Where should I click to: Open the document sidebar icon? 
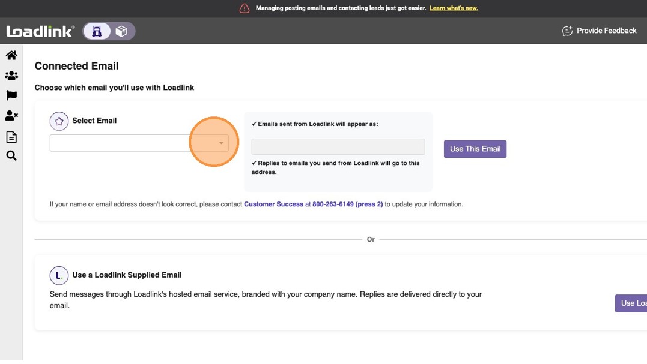[11, 137]
